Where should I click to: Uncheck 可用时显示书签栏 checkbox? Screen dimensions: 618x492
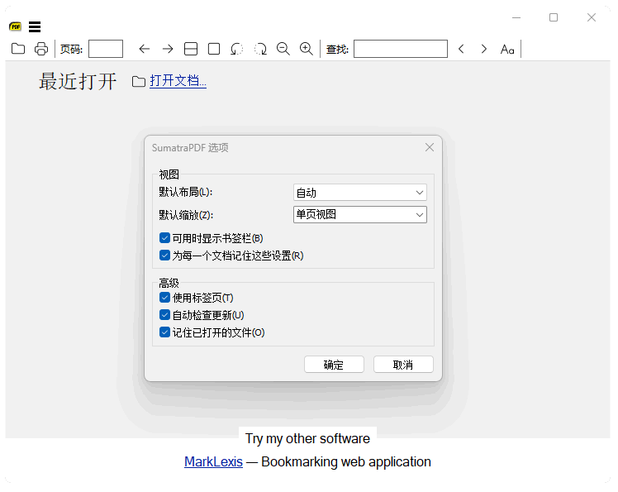(165, 238)
